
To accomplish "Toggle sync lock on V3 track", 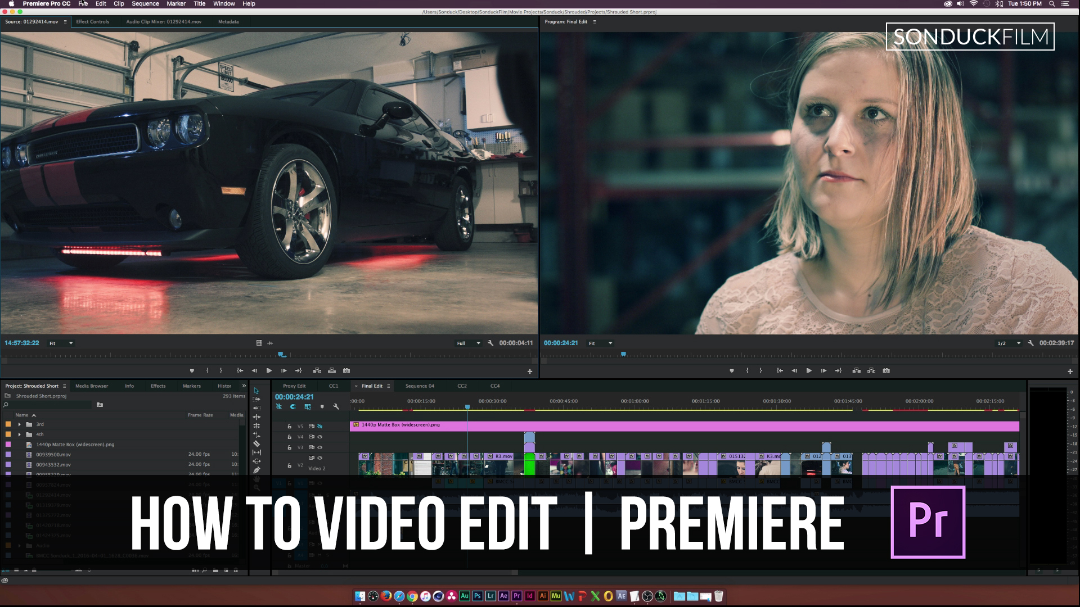I will pos(312,447).
